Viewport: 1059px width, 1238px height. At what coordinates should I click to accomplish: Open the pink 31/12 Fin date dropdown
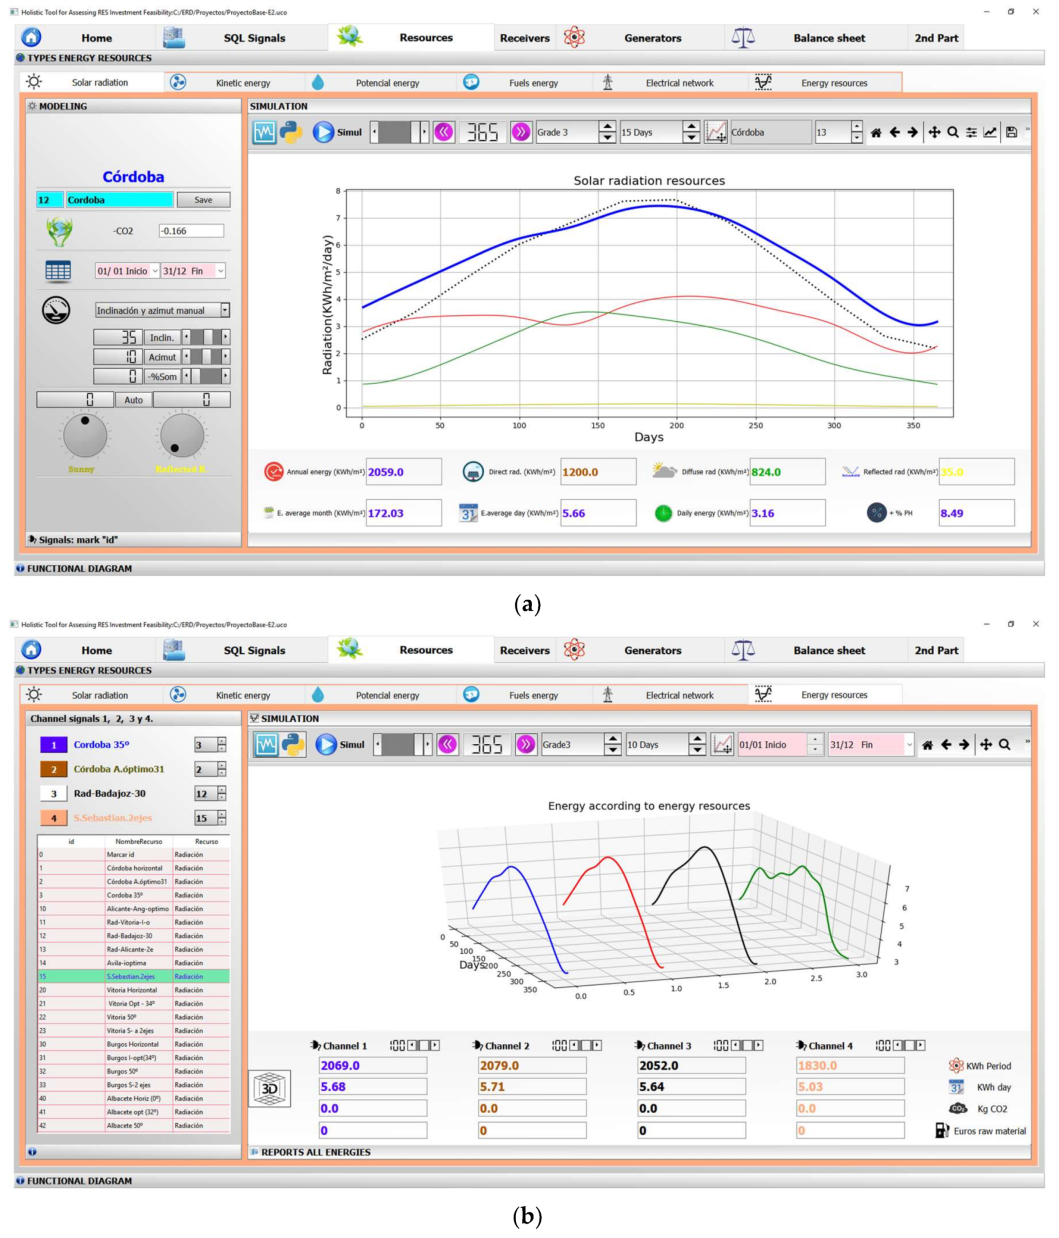[x=908, y=744]
